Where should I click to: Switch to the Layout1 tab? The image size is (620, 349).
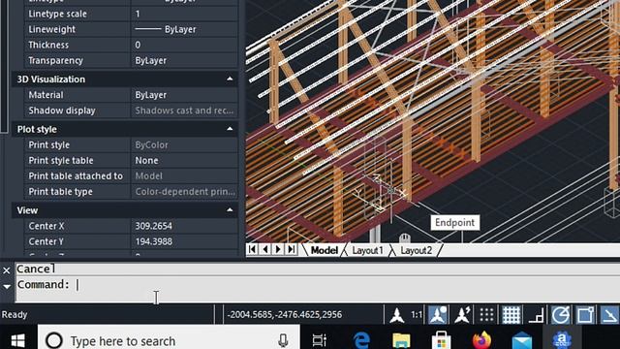[367, 250]
